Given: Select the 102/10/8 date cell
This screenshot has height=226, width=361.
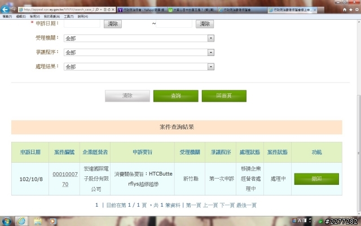Looking at the screenshot, I should pos(31,179).
